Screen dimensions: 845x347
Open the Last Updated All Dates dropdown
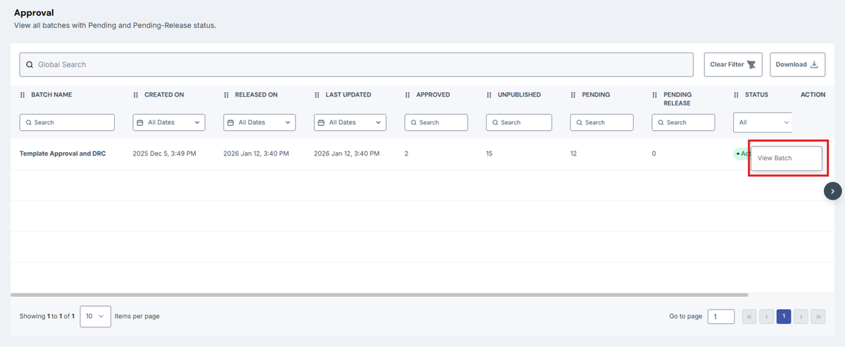(350, 122)
